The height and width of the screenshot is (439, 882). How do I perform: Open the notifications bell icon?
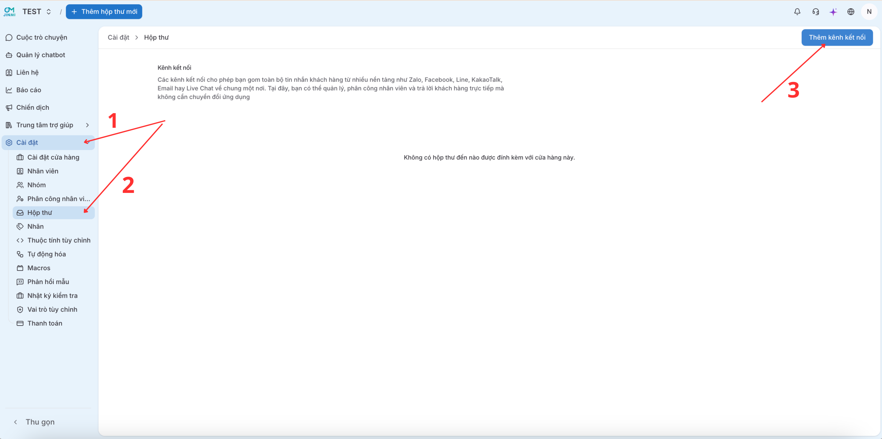pos(797,12)
